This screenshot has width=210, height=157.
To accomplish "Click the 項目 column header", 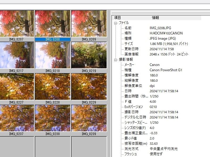I will [117, 18].
